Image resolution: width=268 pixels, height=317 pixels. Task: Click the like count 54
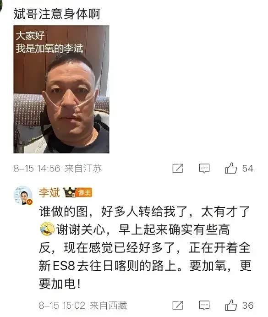(x=247, y=169)
